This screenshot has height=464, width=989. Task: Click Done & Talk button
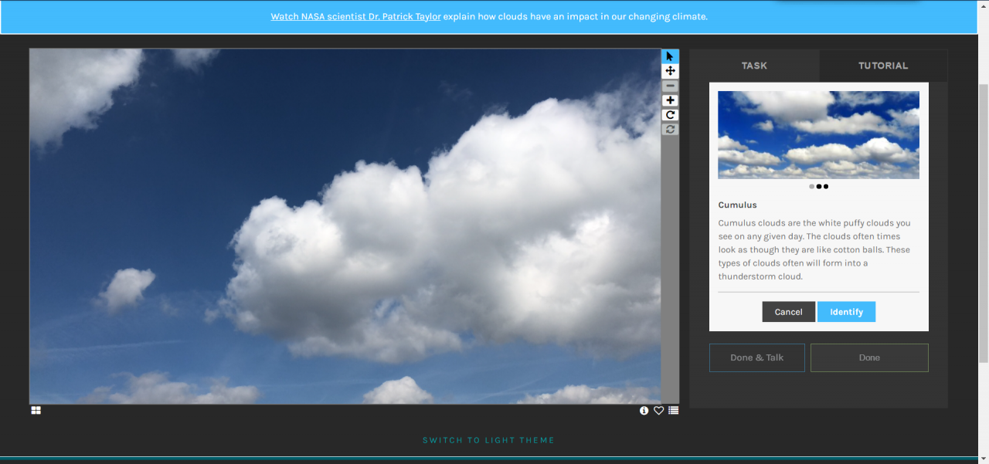coord(757,357)
